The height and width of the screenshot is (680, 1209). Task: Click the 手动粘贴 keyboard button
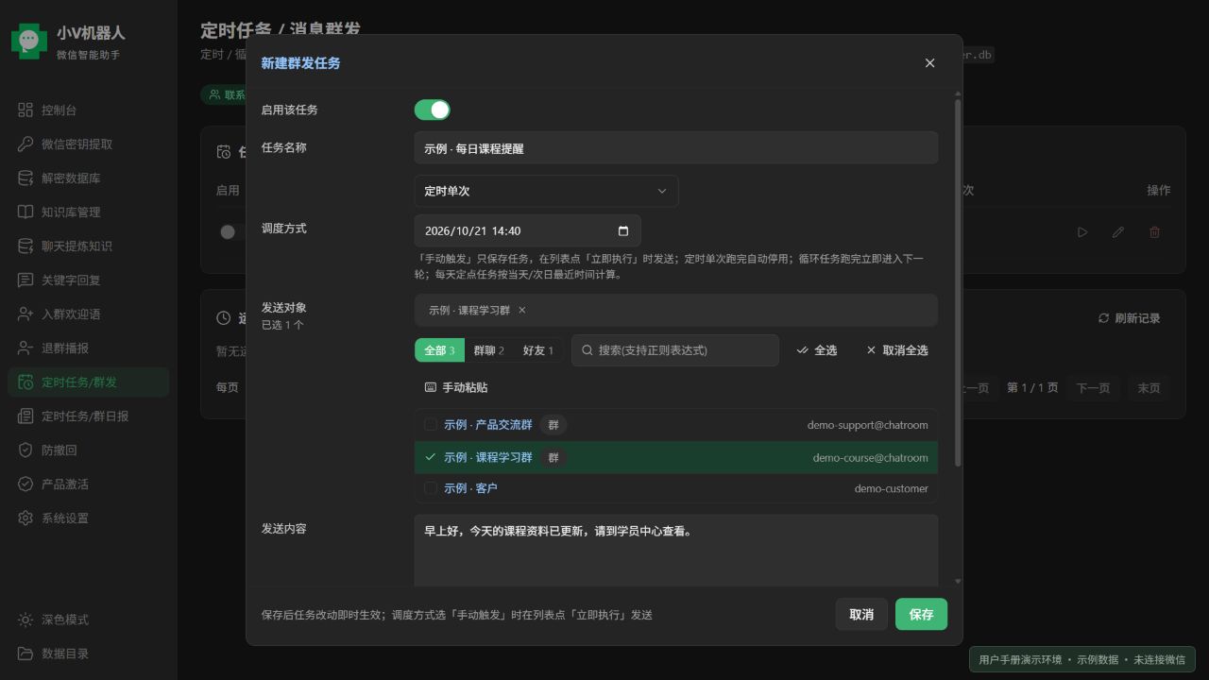pyautogui.click(x=456, y=388)
